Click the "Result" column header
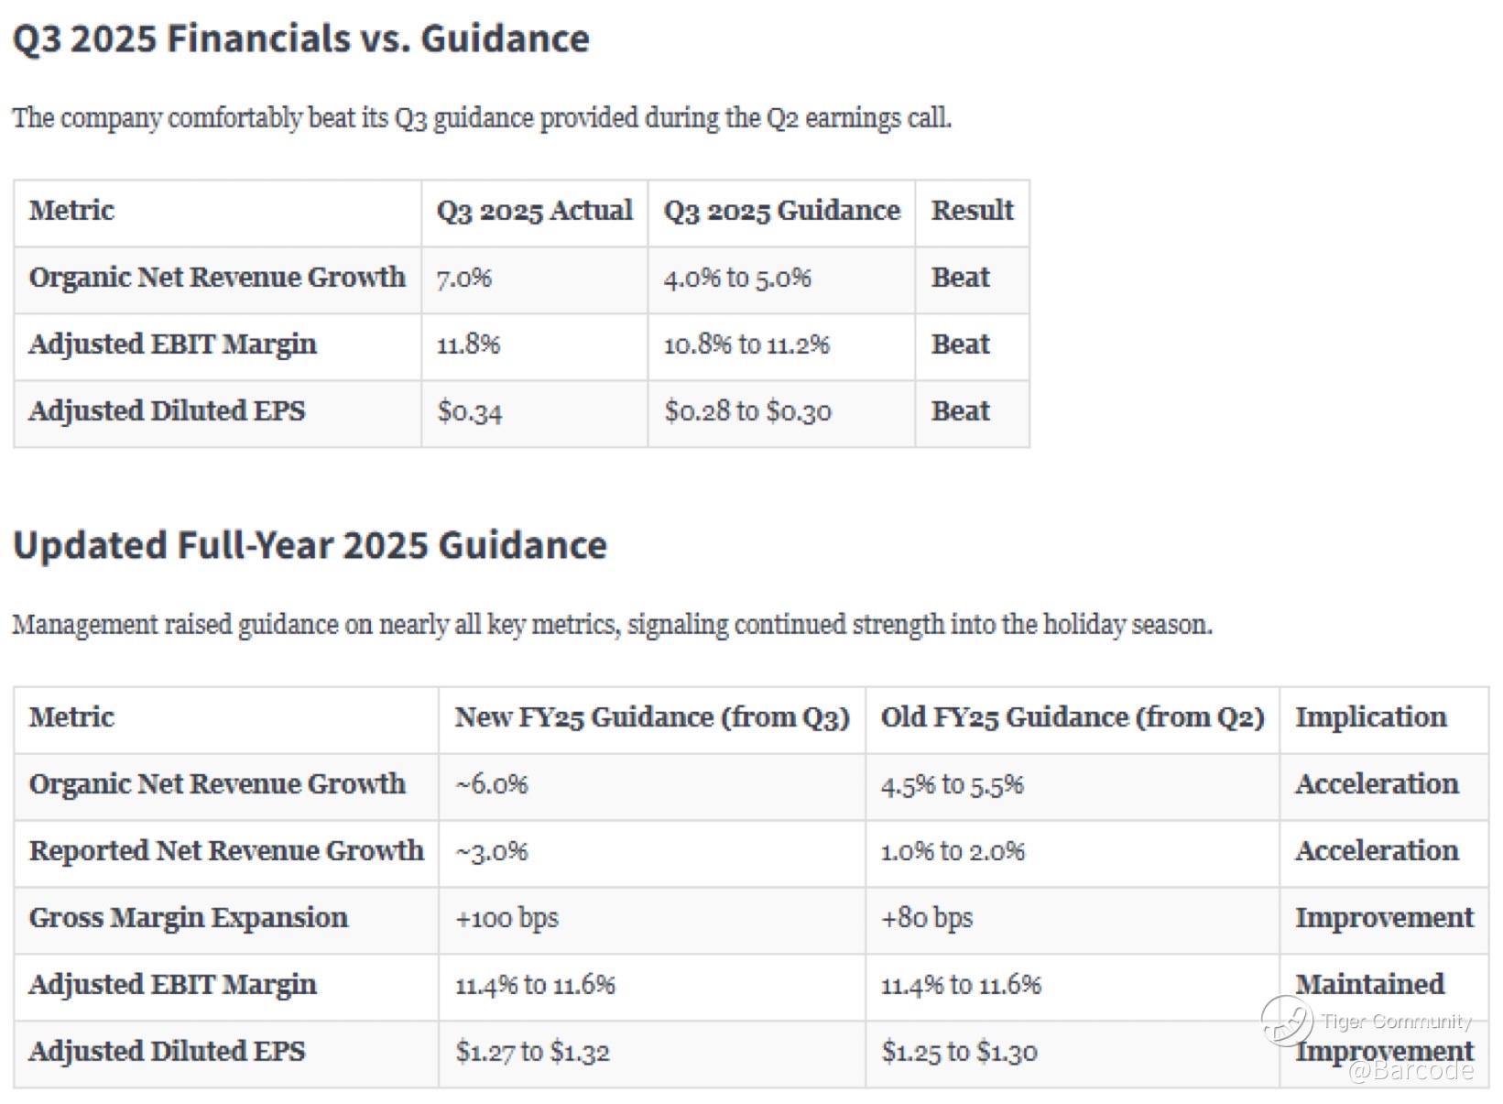Screen dimensions: 1503x1104 pos(972,211)
